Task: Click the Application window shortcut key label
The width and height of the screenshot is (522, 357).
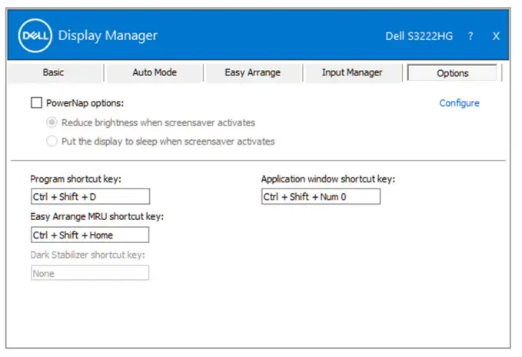Action: pos(328,179)
